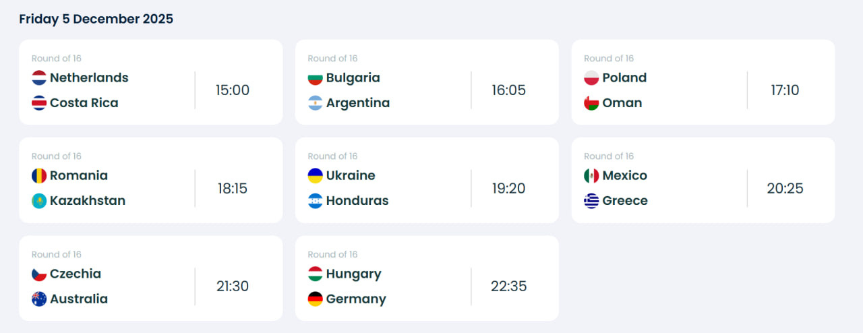Click the Australia flag icon

coord(39,299)
